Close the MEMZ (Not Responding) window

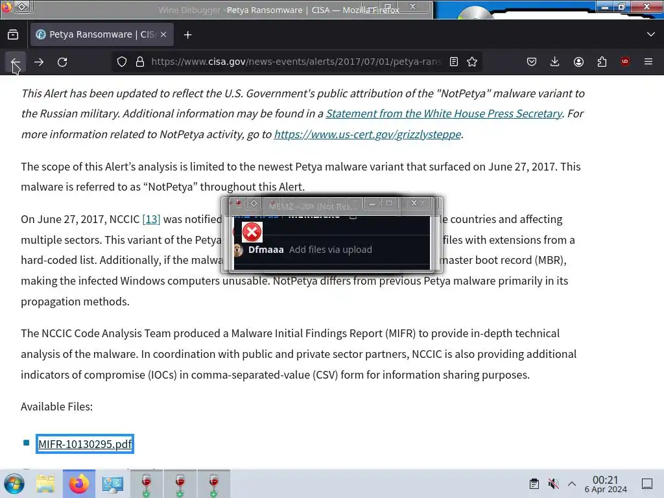point(414,203)
